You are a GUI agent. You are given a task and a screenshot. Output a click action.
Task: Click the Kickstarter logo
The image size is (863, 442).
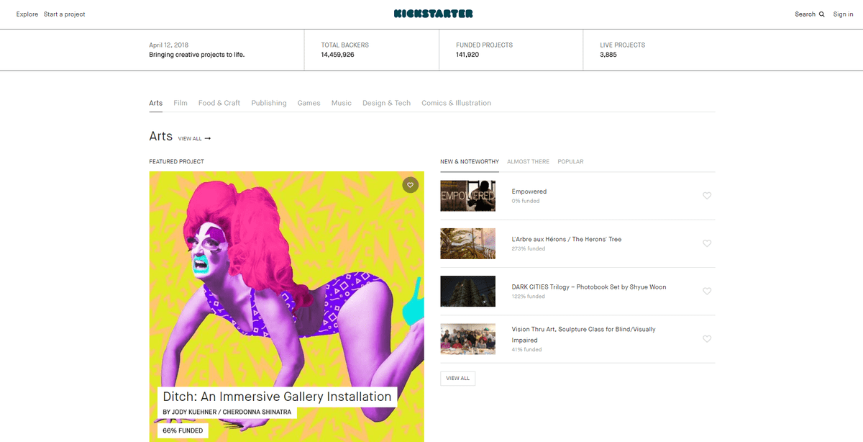(x=433, y=14)
